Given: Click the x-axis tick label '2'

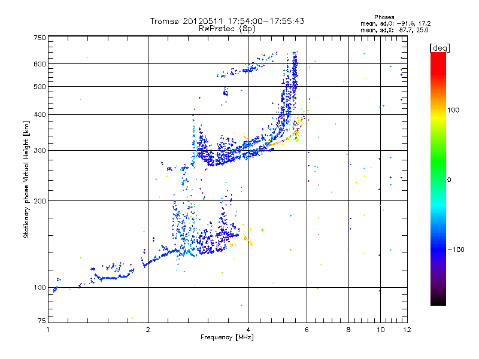Looking at the screenshot, I should point(148,330).
